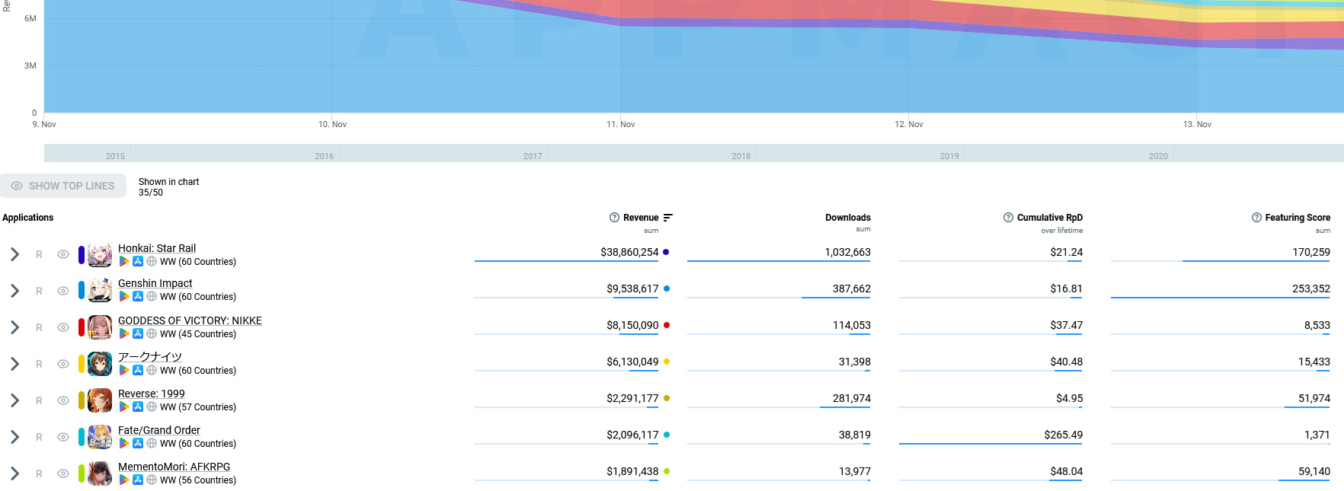Toggle visibility eye for Fate/Grand Order
Screen dimensions: 1344x491
click(x=63, y=437)
